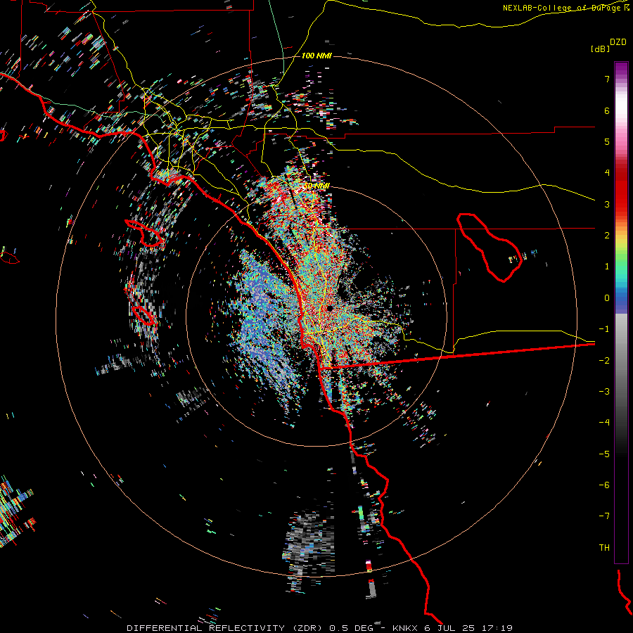
Task: Click the 2 value on the color scale
Action: (x=607, y=236)
